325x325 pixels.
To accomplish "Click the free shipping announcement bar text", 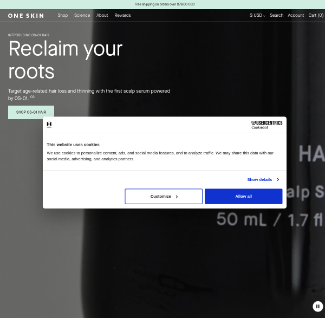I will (x=164, y=4).
